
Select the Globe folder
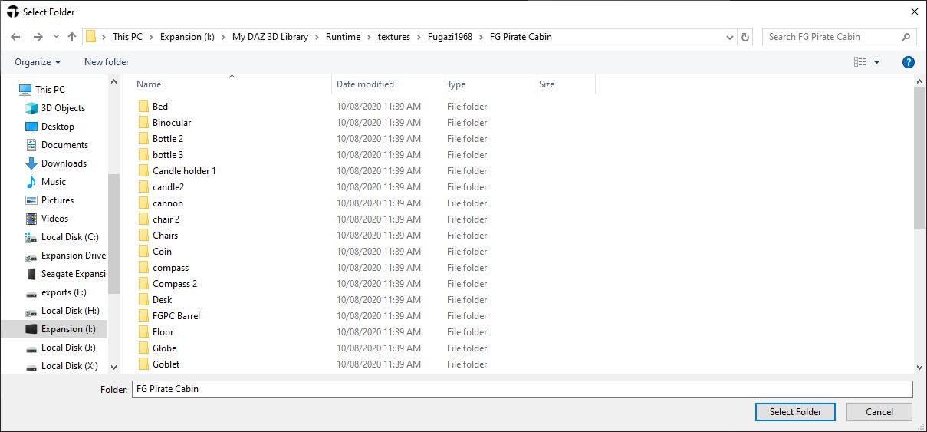click(x=164, y=348)
